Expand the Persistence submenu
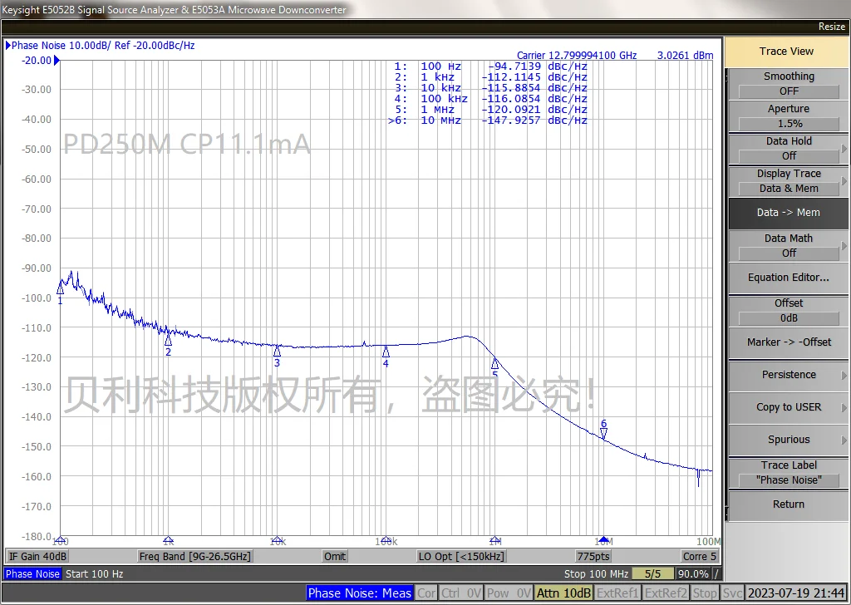The width and height of the screenshot is (851, 605). tap(788, 375)
